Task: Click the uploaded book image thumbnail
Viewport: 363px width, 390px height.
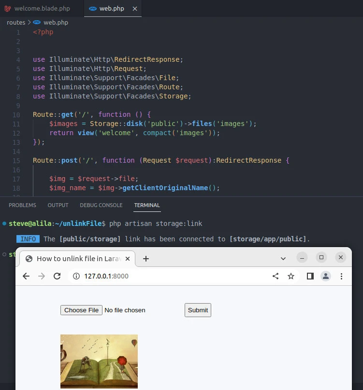Action: coord(99,361)
